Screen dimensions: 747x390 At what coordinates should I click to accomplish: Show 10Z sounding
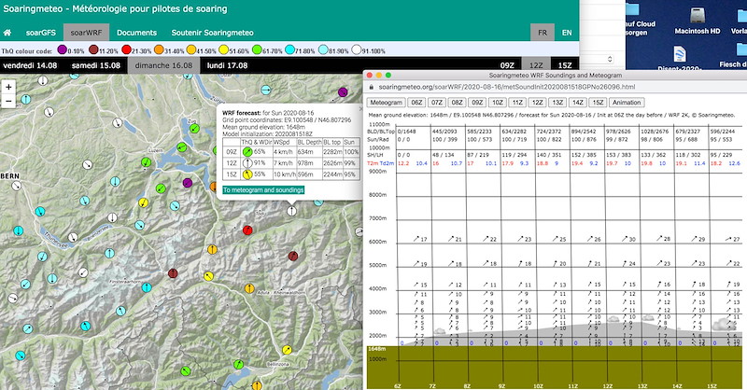coord(498,103)
